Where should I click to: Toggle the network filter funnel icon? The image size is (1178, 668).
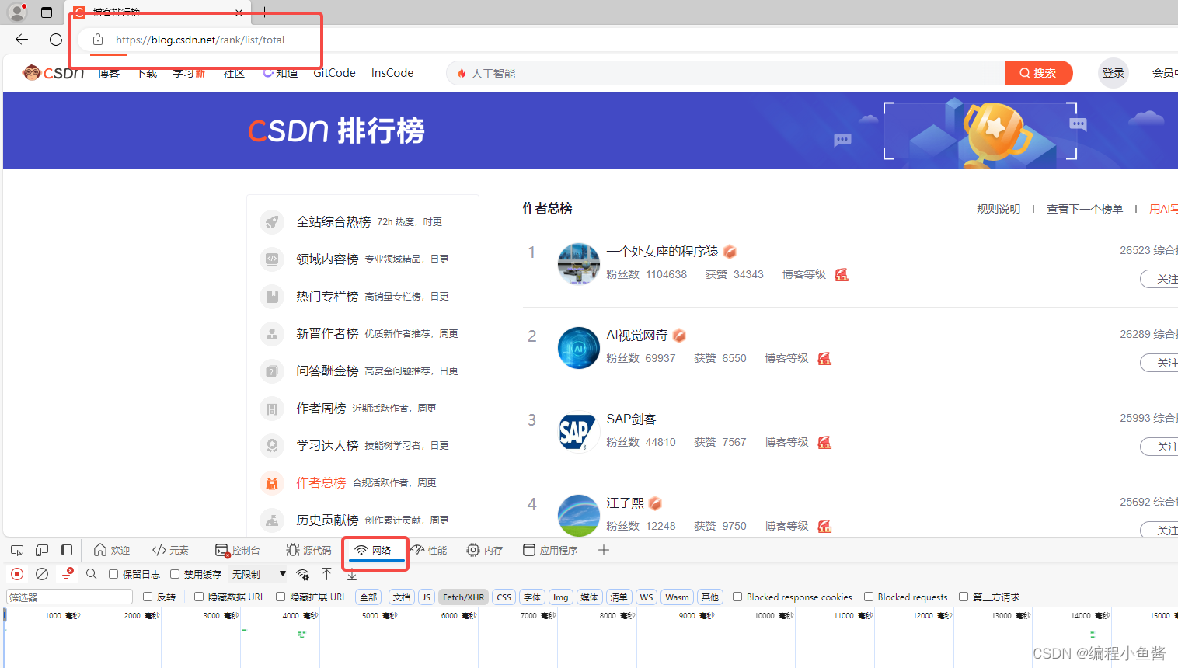tap(67, 574)
